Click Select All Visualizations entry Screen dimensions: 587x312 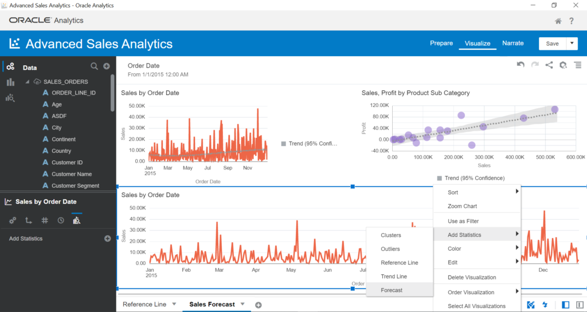(x=477, y=306)
